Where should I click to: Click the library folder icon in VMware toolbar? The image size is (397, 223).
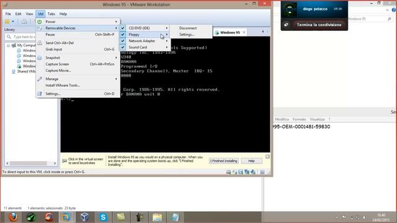click(x=7, y=22)
